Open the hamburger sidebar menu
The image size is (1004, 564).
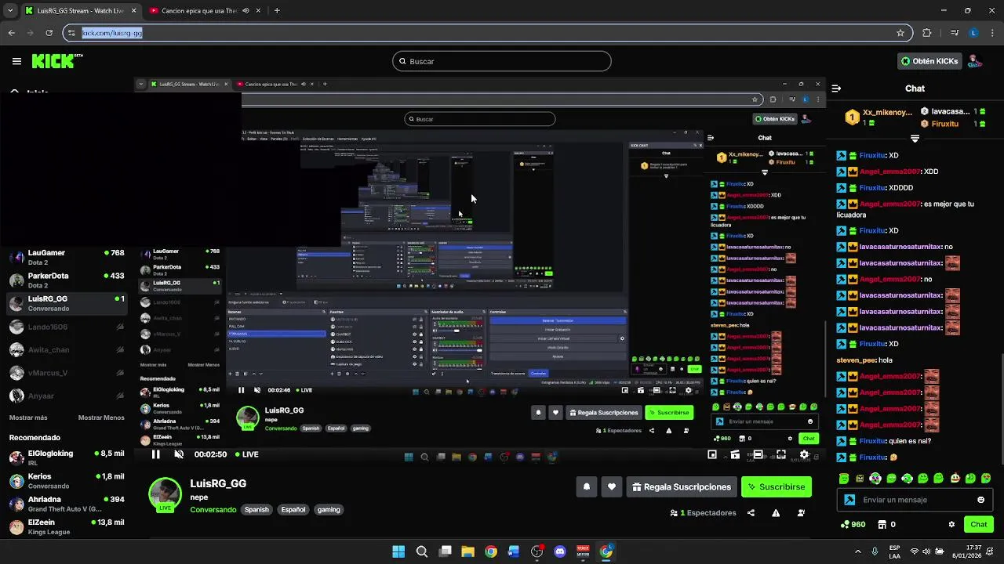tap(16, 61)
